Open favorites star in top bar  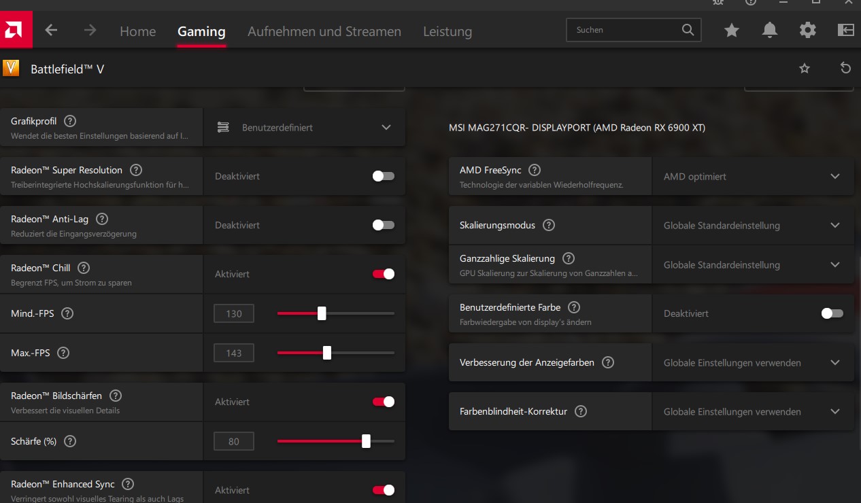732,31
